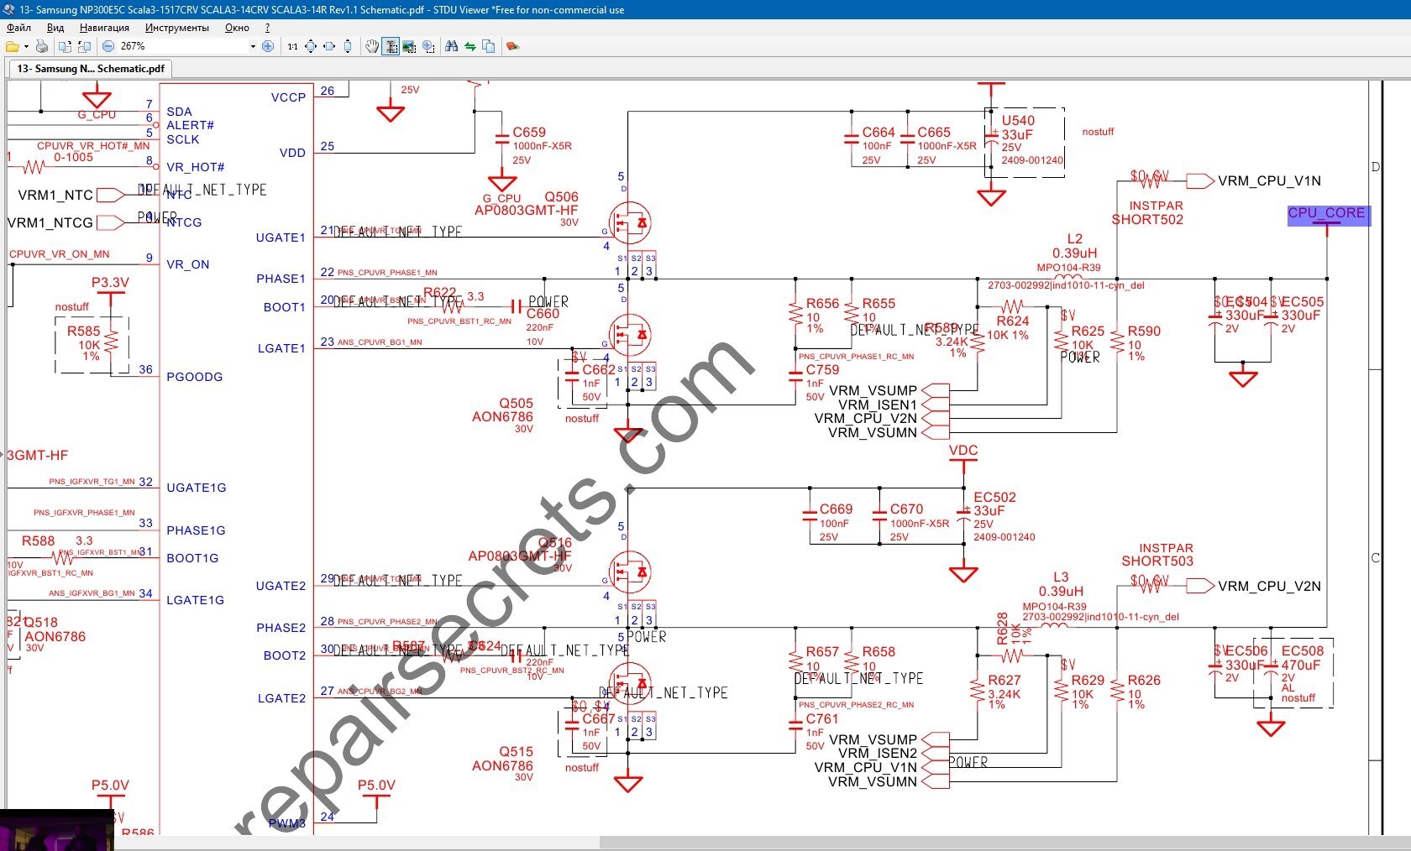The height and width of the screenshot is (851, 1411).
Task: Enable the Hand pan tool
Action: point(372,46)
